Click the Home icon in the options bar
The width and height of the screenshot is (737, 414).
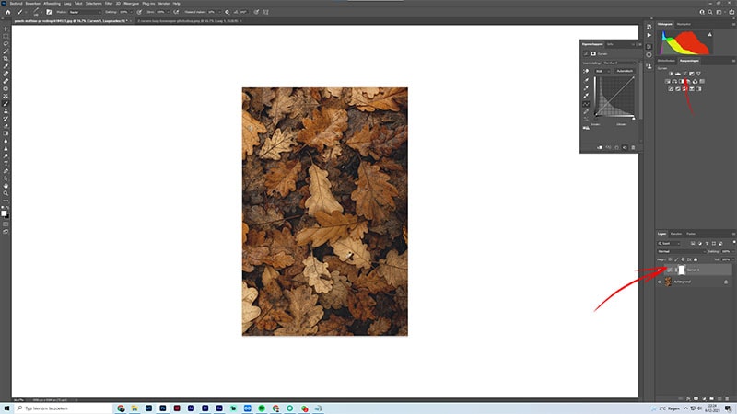(8, 12)
